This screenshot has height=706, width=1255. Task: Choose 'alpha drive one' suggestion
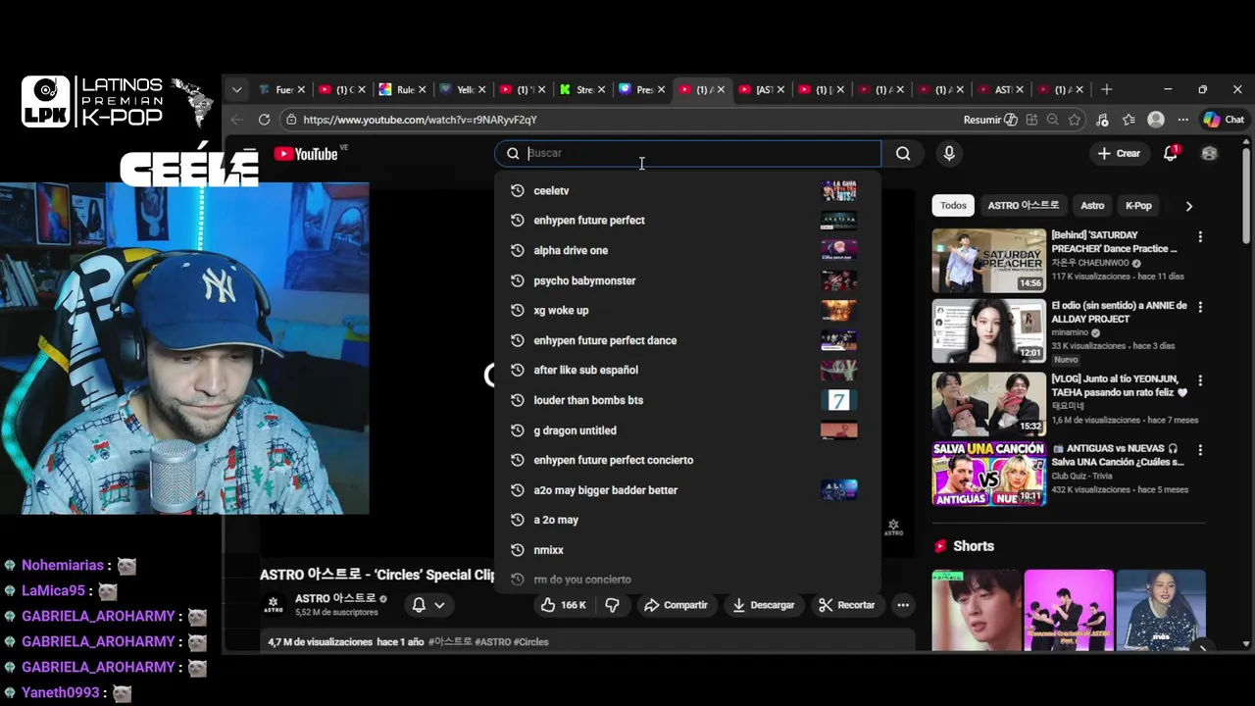(x=686, y=250)
